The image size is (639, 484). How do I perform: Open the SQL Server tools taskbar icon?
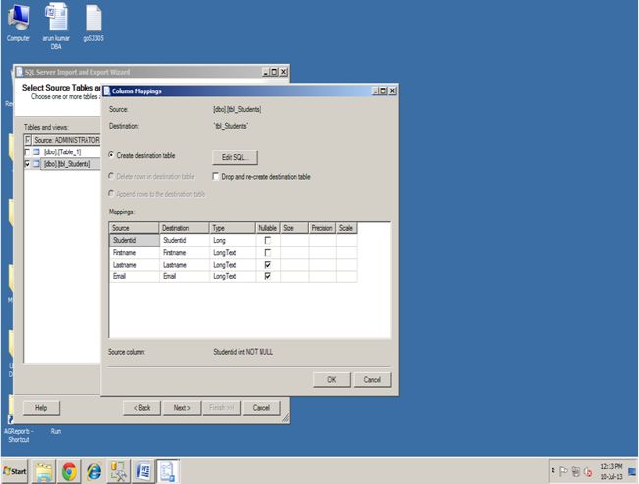(119, 472)
